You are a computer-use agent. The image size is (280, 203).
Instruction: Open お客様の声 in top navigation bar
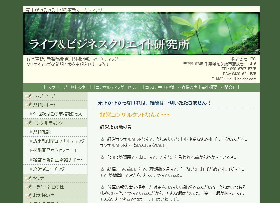coord(188,87)
